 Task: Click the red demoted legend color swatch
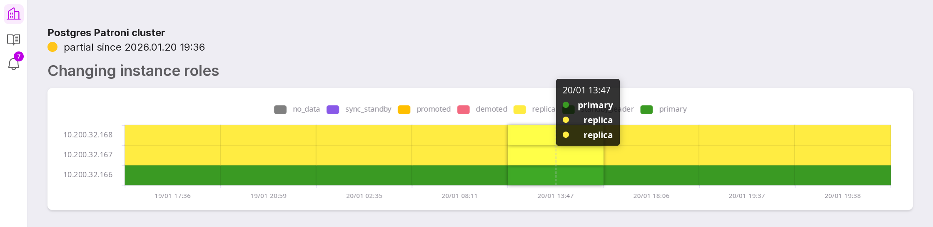pos(463,110)
